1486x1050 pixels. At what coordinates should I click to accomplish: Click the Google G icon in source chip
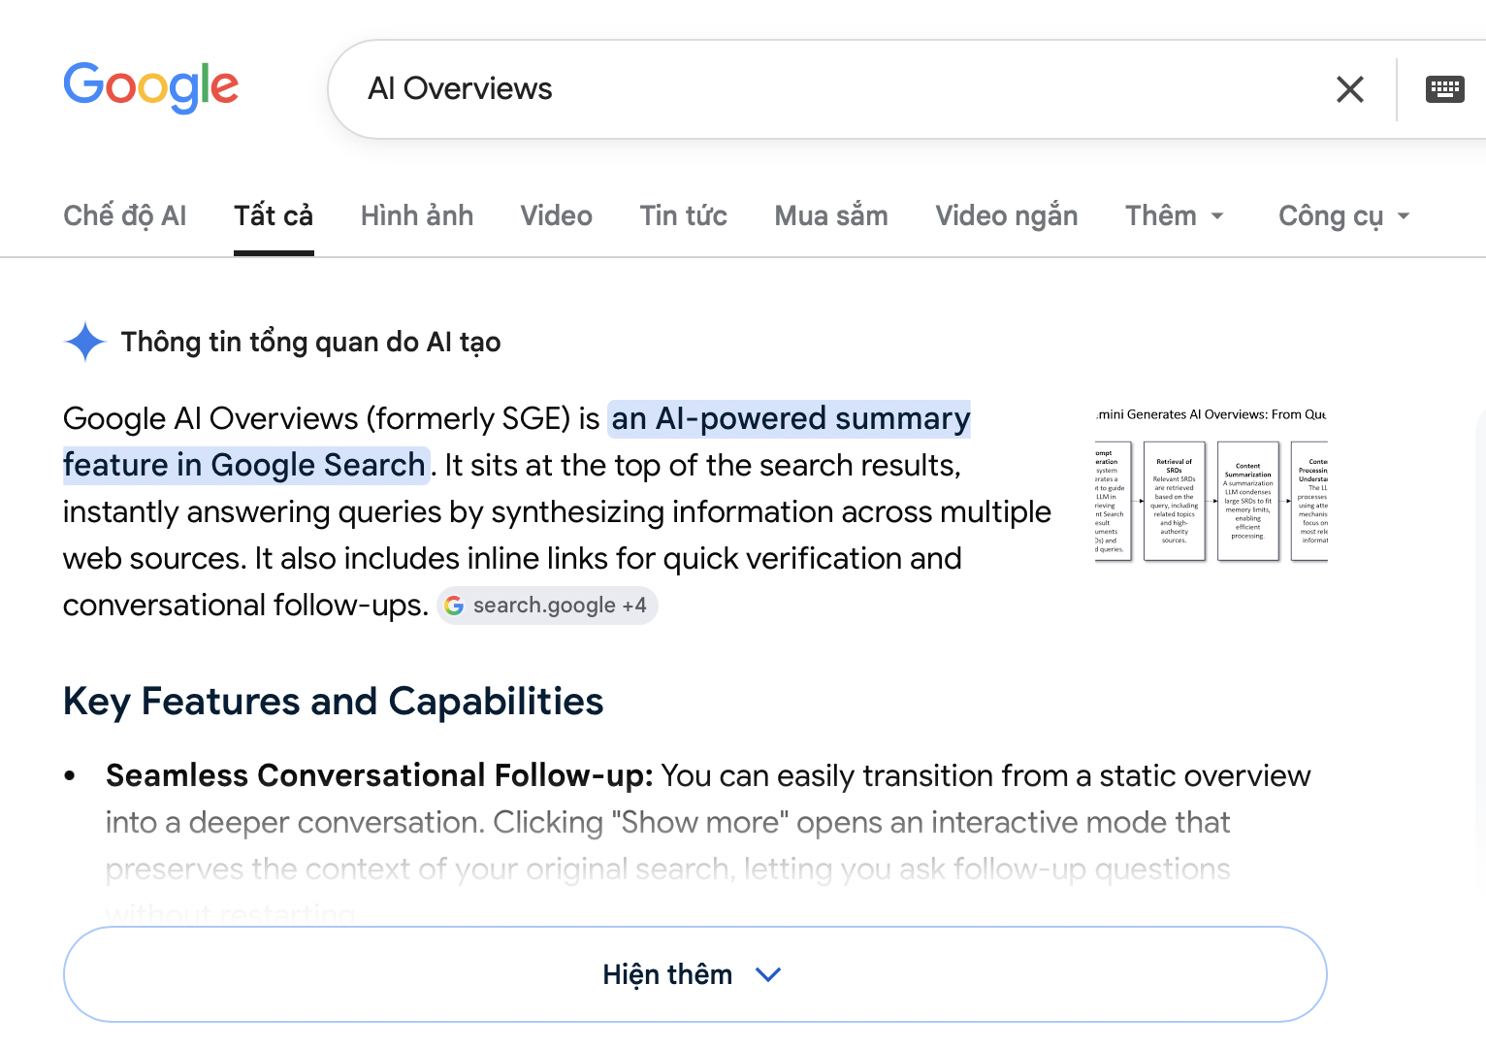pyautogui.click(x=454, y=606)
